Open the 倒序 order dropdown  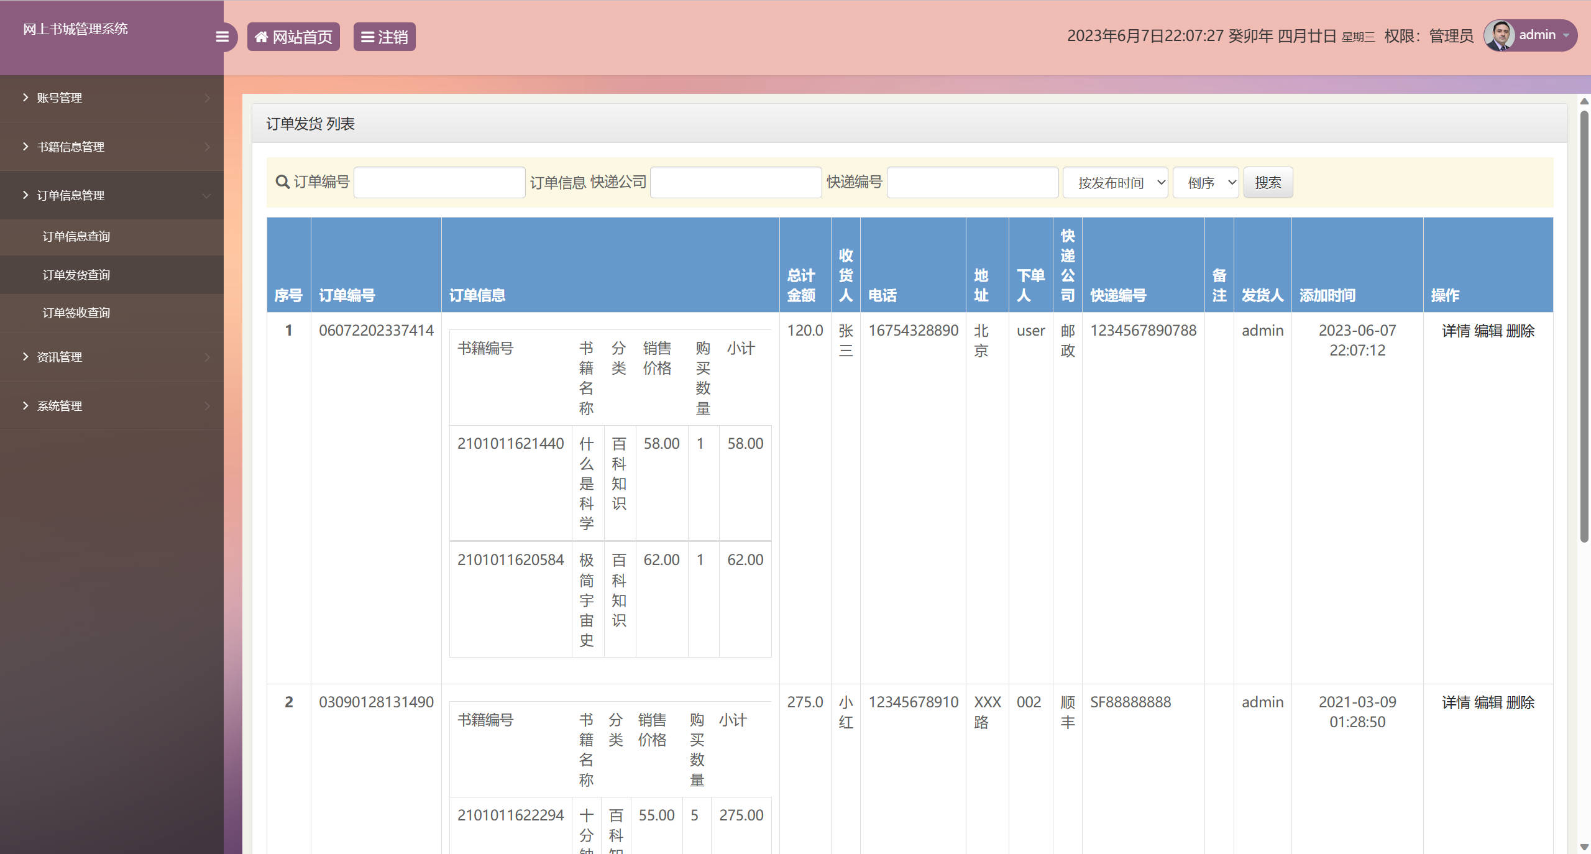(x=1205, y=183)
